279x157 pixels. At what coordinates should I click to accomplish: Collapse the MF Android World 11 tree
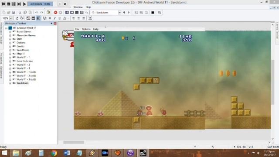click(x=7, y=28)
